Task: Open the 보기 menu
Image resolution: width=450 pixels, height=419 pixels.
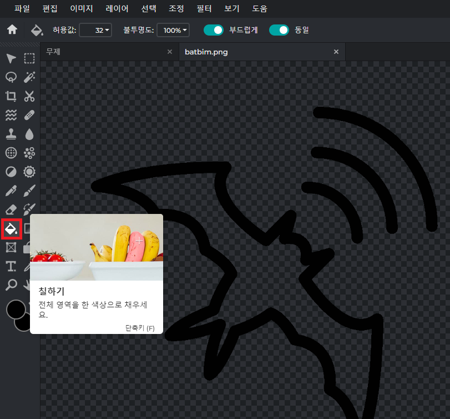Action: point(232,9)
